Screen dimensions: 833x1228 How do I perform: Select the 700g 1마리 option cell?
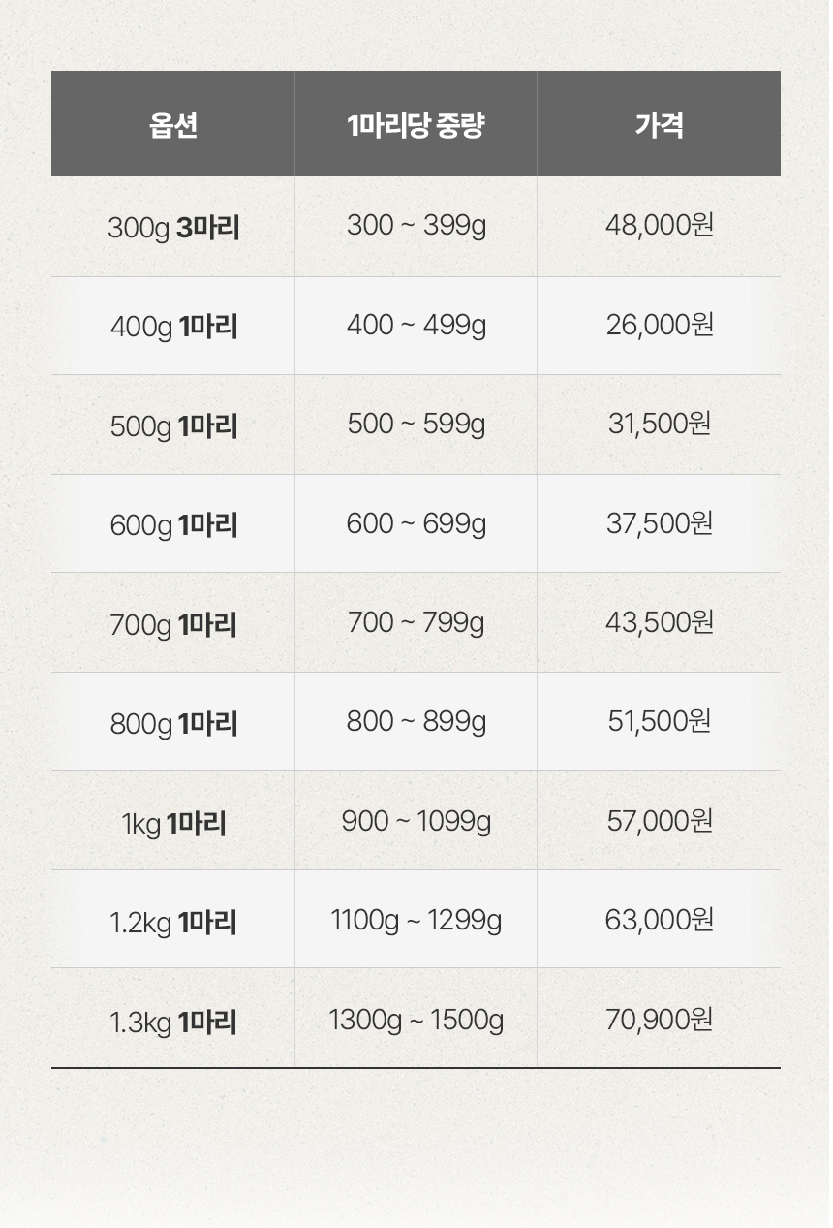173,624
